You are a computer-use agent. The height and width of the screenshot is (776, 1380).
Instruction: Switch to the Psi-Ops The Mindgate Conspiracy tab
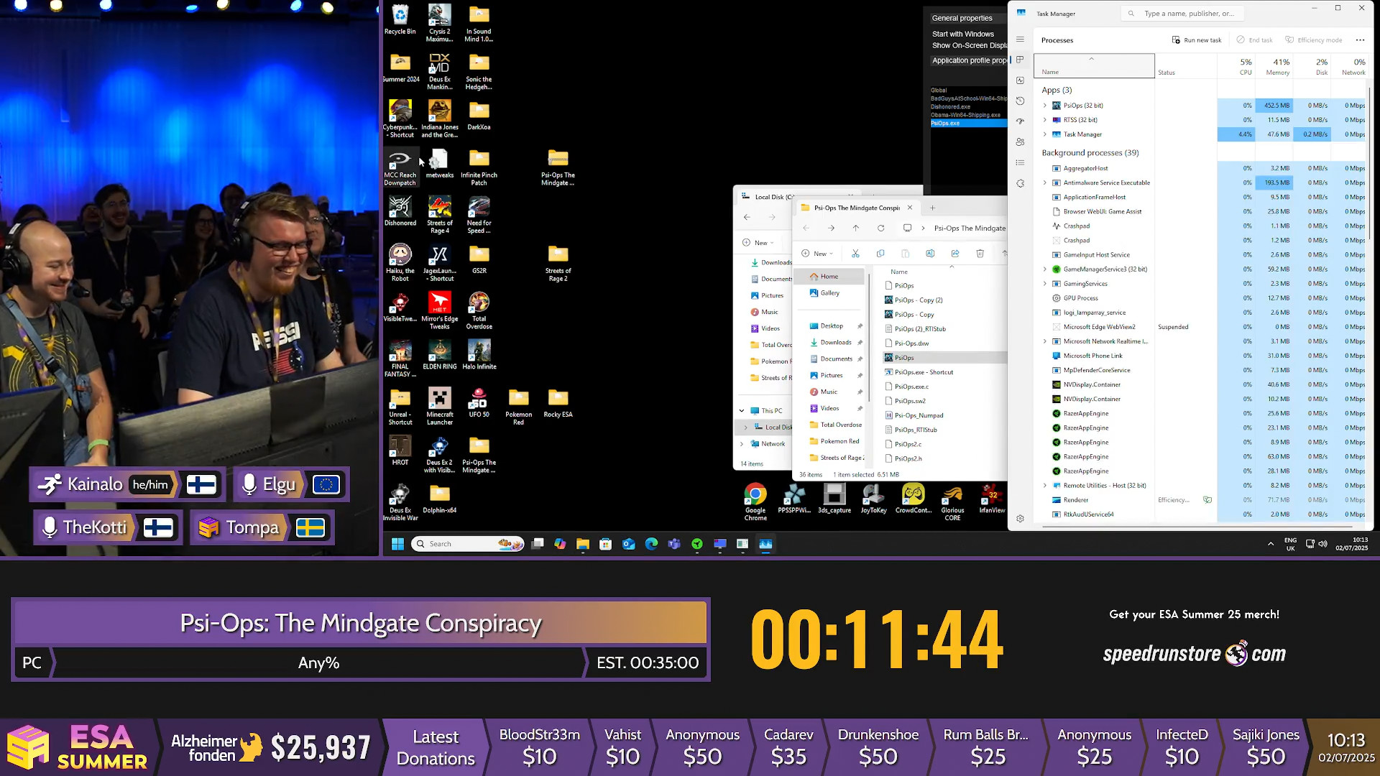[x=857, y=208]
